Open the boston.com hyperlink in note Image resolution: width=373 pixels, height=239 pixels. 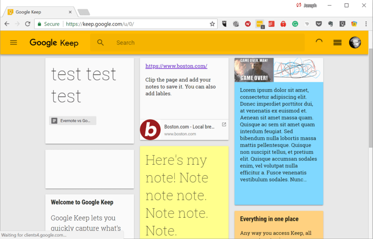click(176, 66)
